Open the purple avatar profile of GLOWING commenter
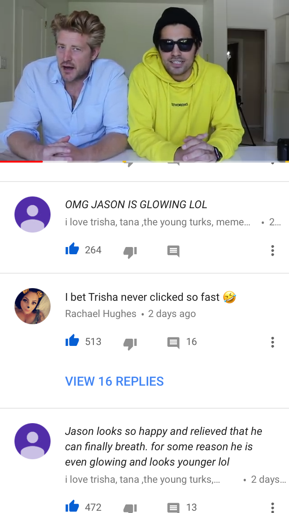 (x=33, y=215)
